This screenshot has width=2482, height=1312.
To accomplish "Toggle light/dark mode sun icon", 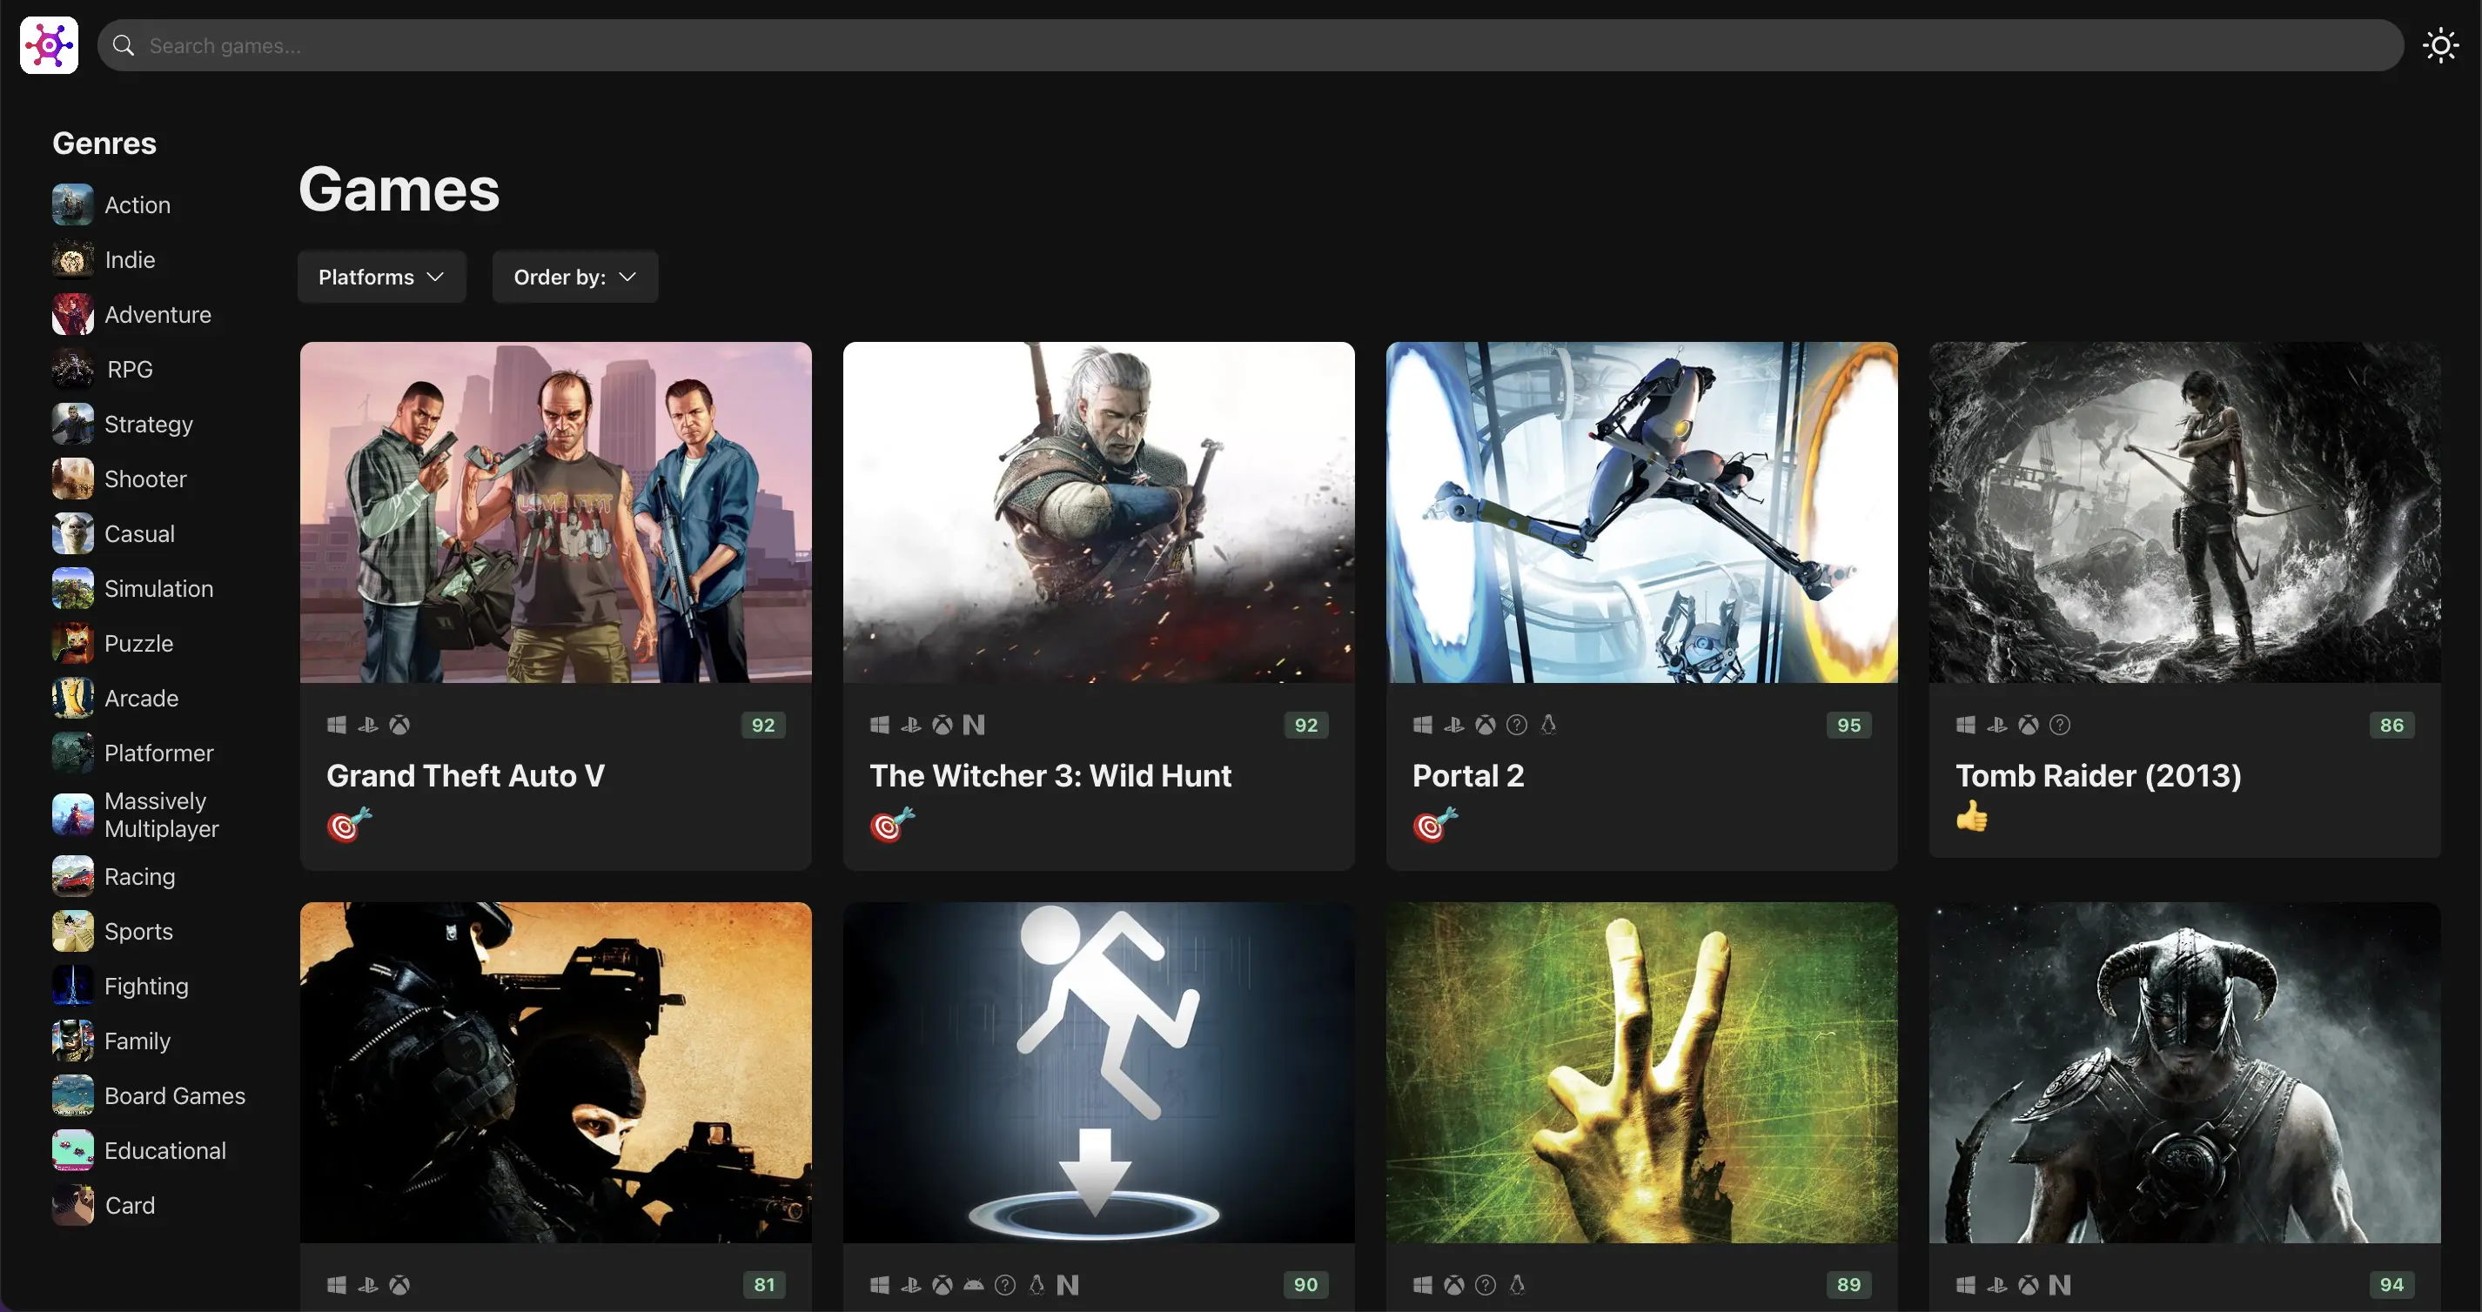I will 2439,45.
